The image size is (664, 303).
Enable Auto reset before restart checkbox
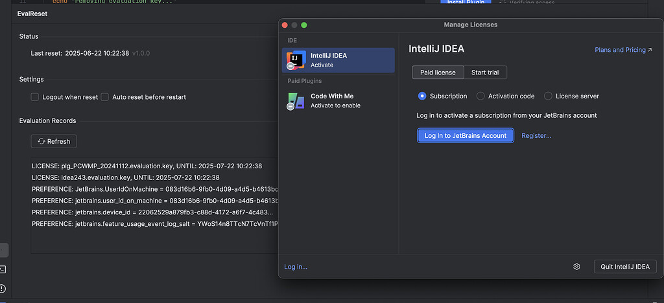click(x=104, y=97)
